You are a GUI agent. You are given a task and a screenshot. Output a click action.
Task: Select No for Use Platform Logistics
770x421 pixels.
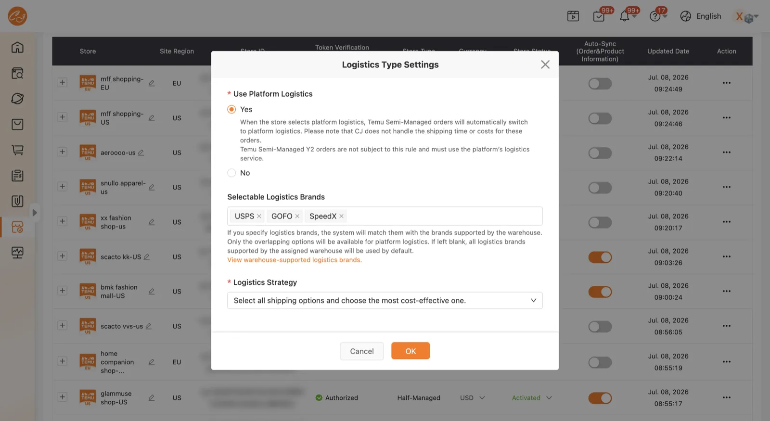231,173
